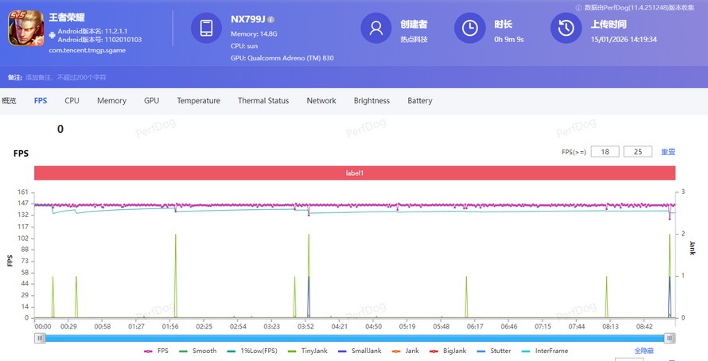Open the Temperature tab
This screenshot has width=708, height=361.
point(199,101)
